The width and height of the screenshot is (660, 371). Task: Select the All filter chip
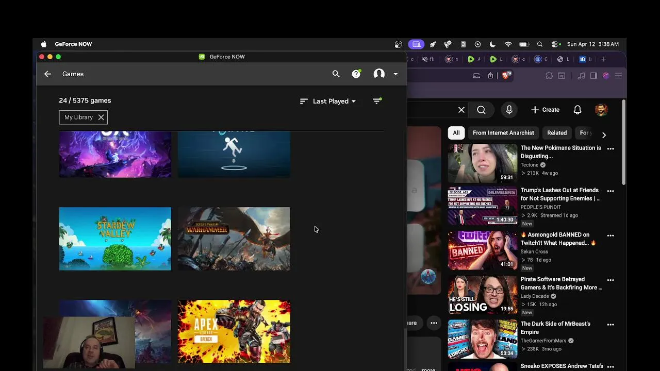(x=456, y=133)
